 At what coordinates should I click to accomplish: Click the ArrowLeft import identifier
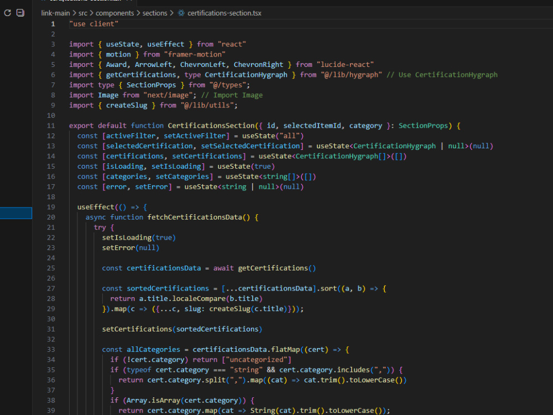point(153,65)
